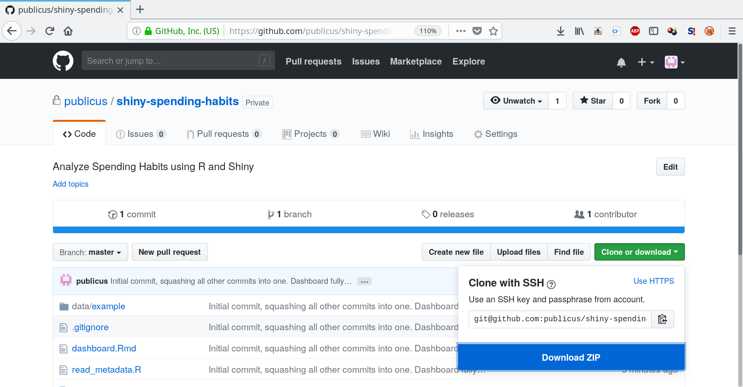
Task: Click the blue language breakdown bar
Action: coord(369,230)
